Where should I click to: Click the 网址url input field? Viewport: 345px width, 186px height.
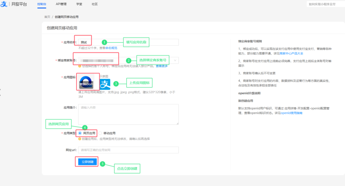128,150
